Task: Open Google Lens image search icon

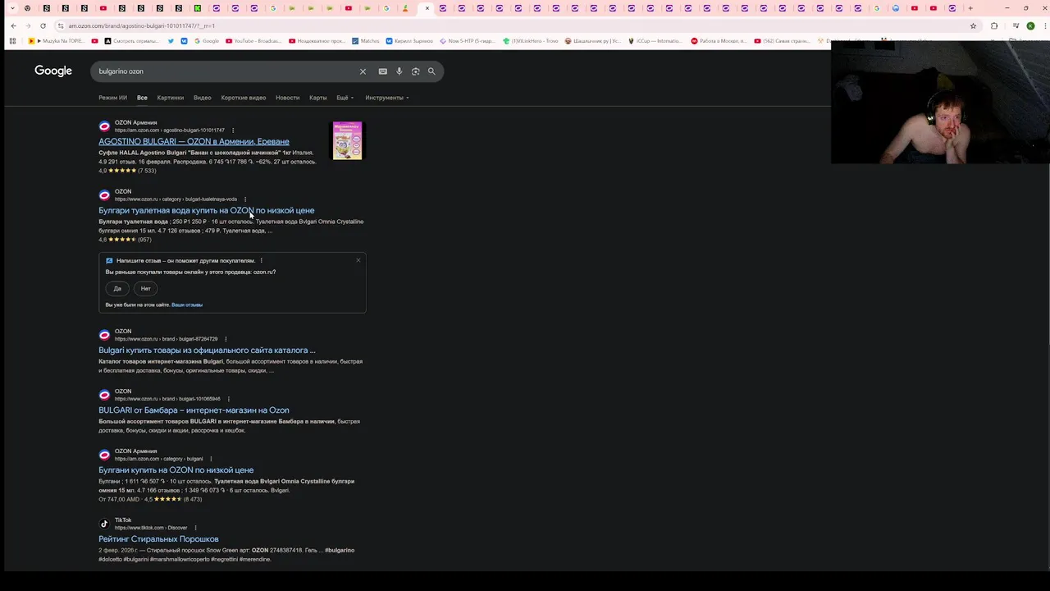Action: (415, 71)
